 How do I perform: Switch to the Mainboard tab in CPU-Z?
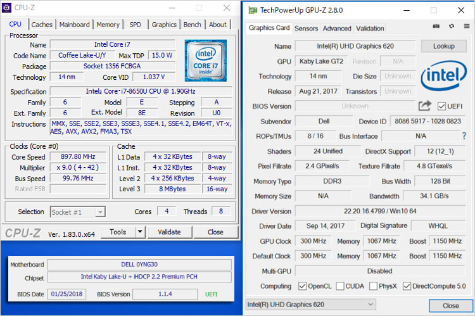coord(74,25)
